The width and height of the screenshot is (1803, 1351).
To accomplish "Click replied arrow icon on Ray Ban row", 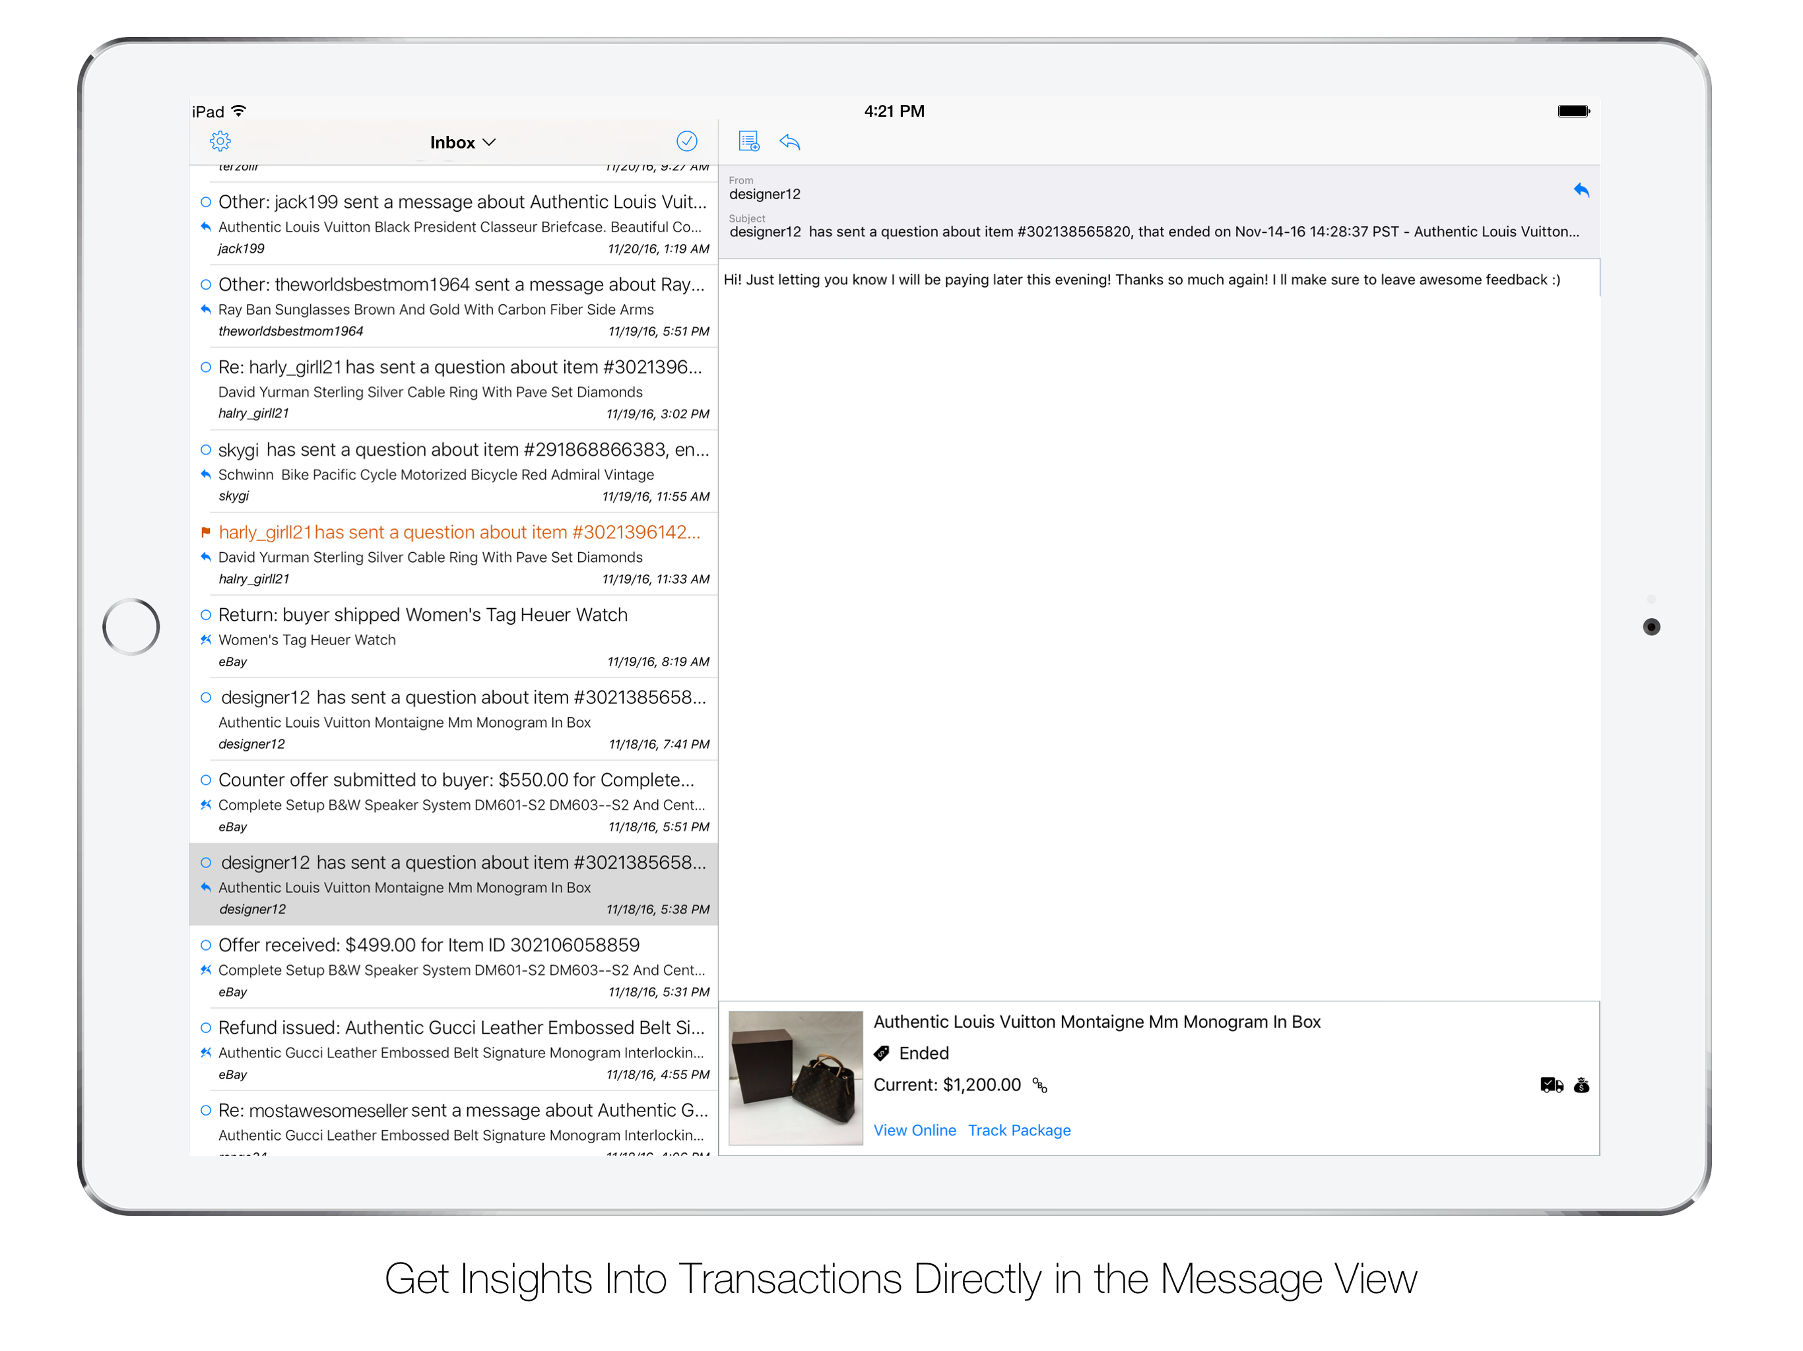I will coord(205,309).
